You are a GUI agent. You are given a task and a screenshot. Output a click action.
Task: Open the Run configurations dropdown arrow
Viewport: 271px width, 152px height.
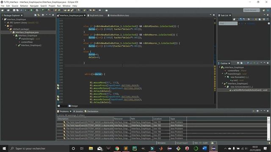coord(34,10)
